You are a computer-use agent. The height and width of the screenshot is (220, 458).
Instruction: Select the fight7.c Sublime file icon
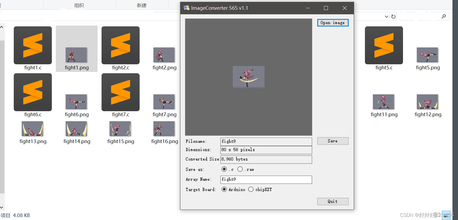pyautogui.click(x=121, y=92)
